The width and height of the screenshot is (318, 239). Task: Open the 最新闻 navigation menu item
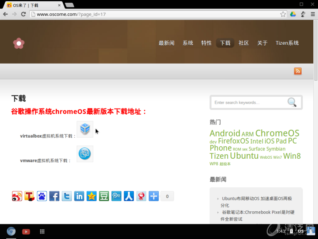166,43
